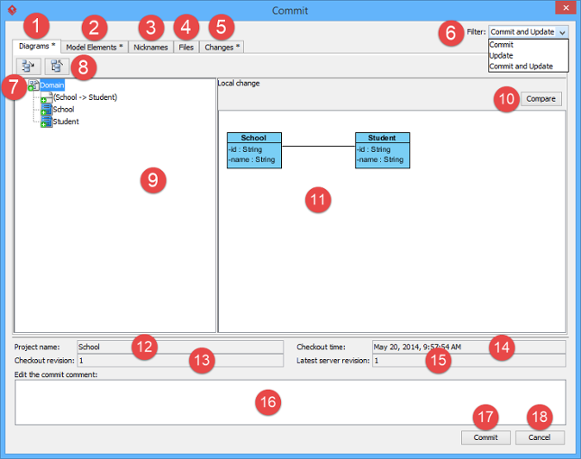Viewport: 581px width, 459px height.
Task: Click the 'Edit the commit comment:' label
Action: coord(56,374)
